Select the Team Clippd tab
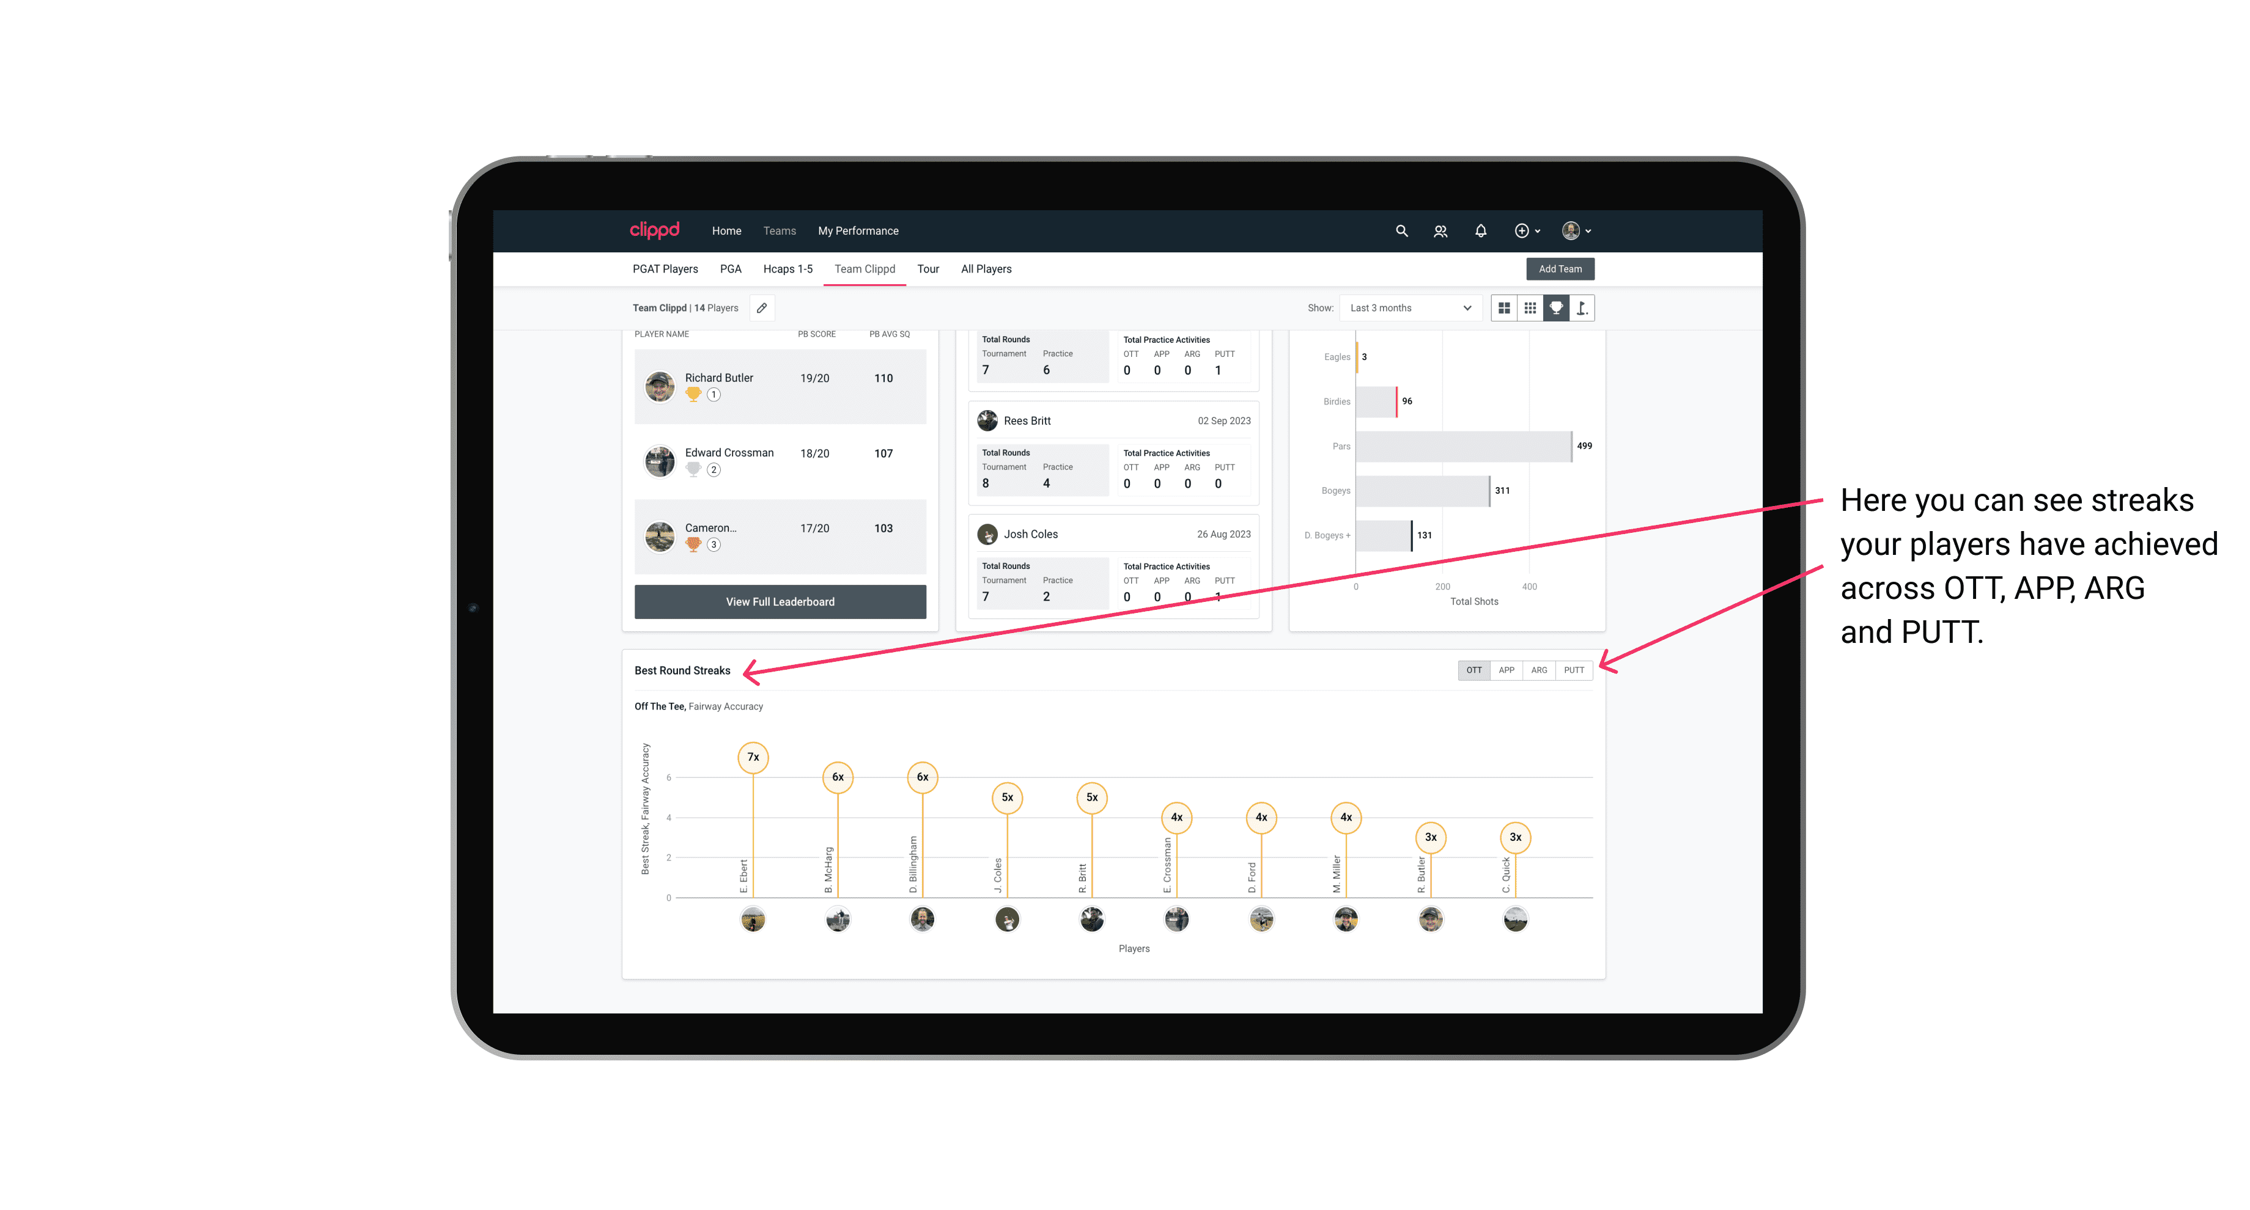This screenshot has width=2250, height=1210. pyautogui.click(x=866, y=268)
